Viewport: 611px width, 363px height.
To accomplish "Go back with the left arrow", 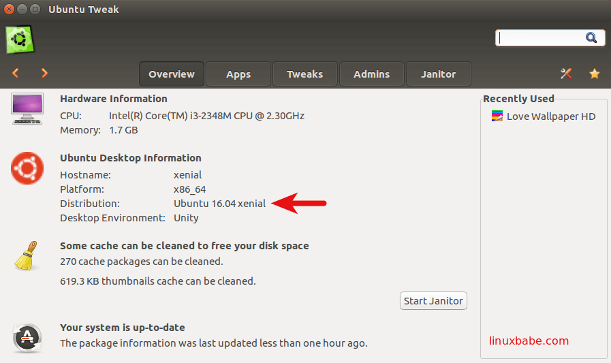I will point(16,73).
